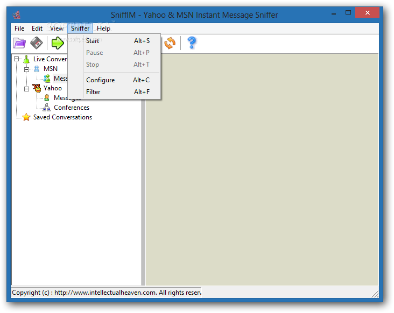Select the Live Conversations tree label
This screenshot has height=313, width=394.
[x=50, y=59]
